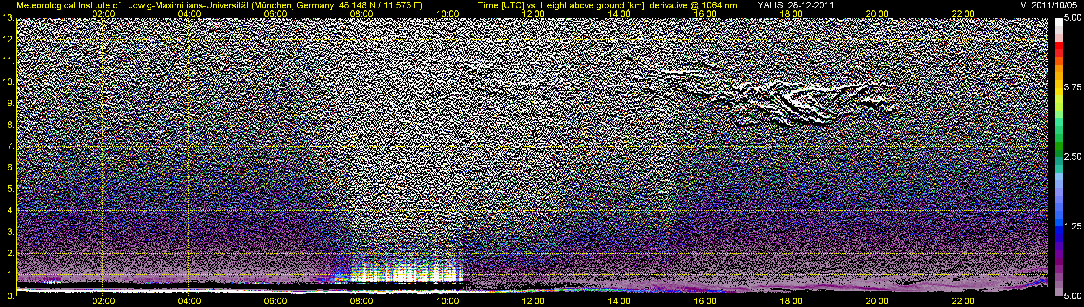This screenshot has width=1084, height=307.
Task: Click height axis label "11."
Action: tap(8, 61)
